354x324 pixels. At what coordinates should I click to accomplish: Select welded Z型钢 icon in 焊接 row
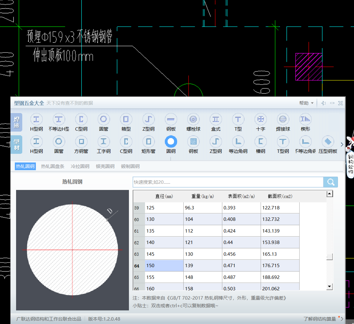[148, 119]
